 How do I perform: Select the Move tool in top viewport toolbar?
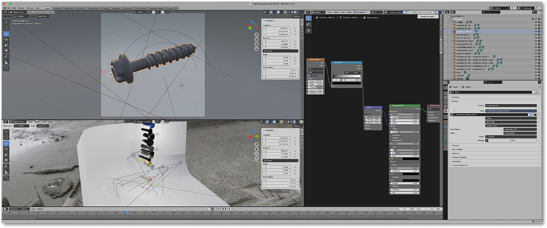pyautogui.click(x=6, y=33)
